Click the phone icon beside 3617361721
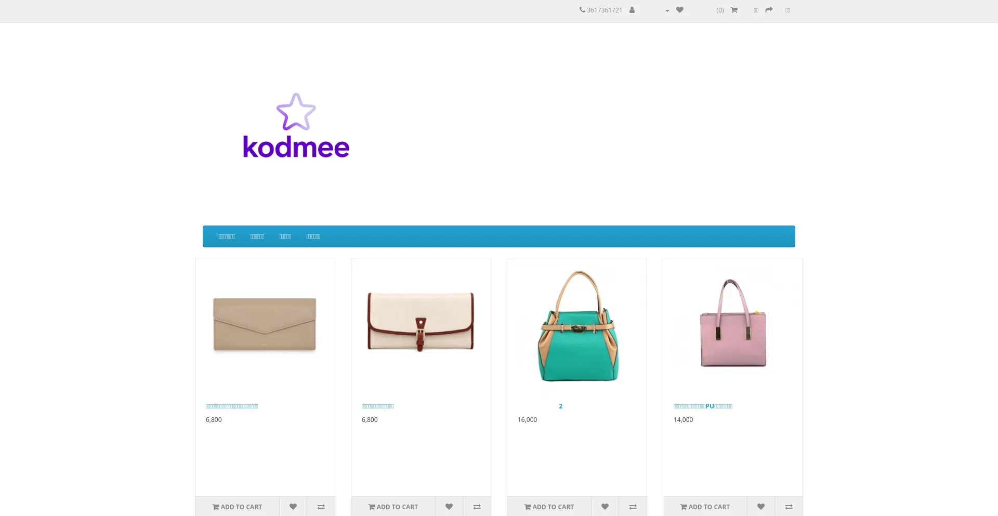 (582, 10)
